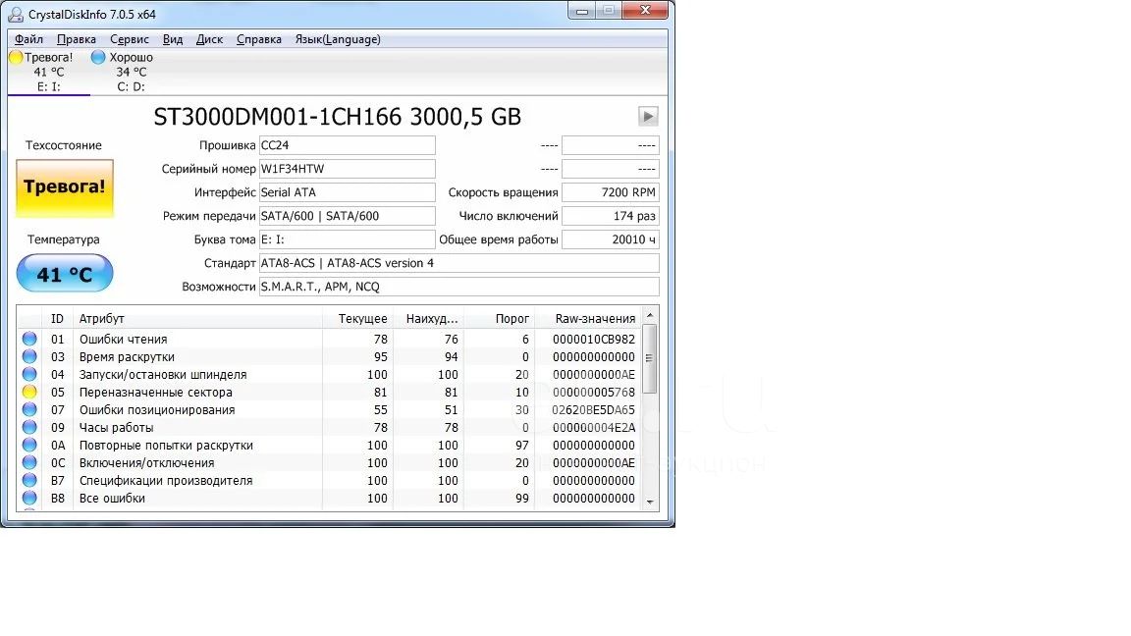This screenshot has width=1131, height=636.
Task: Click the ID column header
Action: [58, 318]
